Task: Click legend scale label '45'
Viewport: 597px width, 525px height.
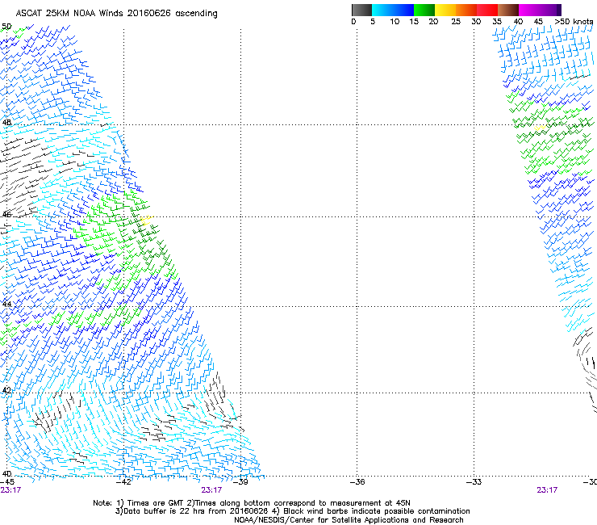Action: click(x=538, y=22)
